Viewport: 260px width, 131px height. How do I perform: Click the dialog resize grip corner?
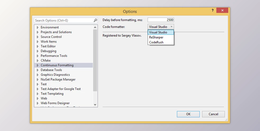point(226,120)
